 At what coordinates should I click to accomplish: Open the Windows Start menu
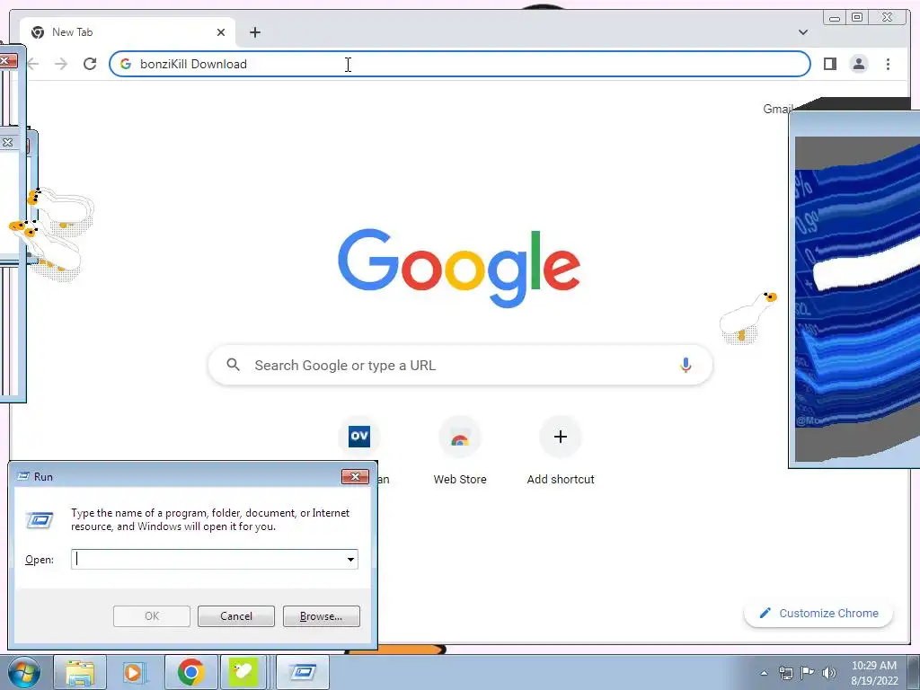[x=24, y=672]
